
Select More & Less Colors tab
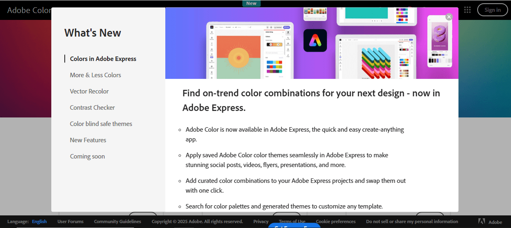(x=95, y=75)
